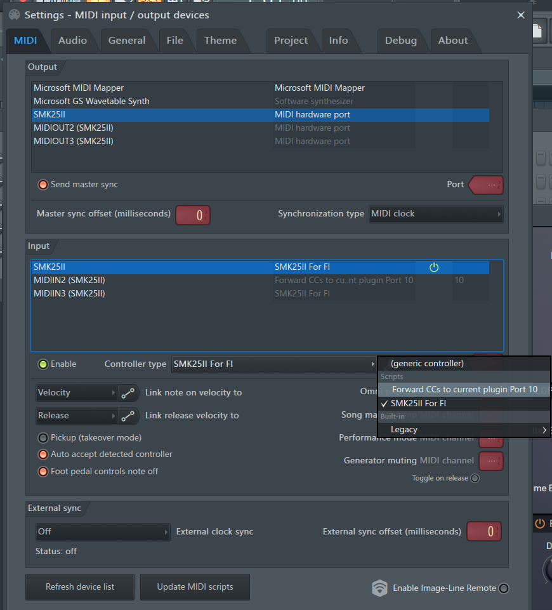
Task: Enable Pickup (takeover mode)
Action: coord(43,438)
